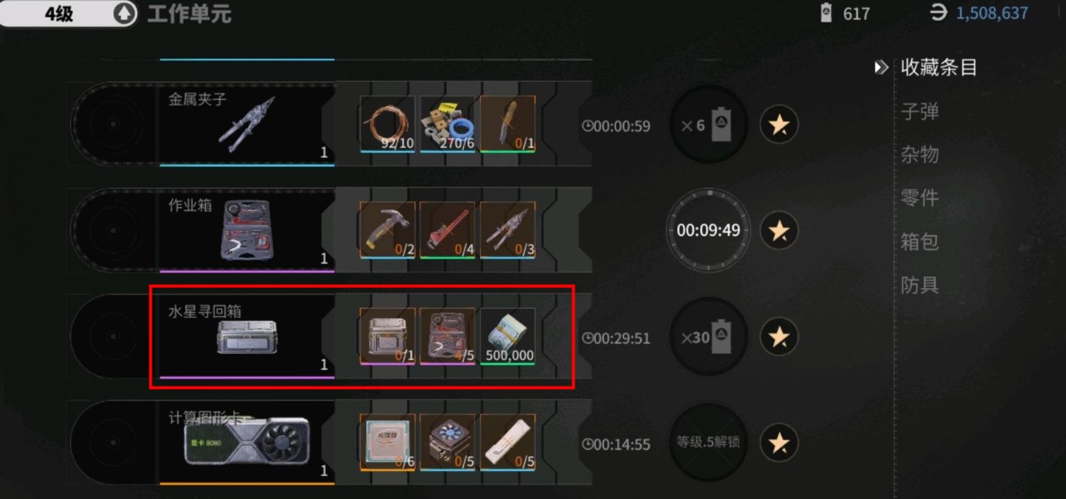This screenshot has width=1066, height=499.
Task: Click the copper wire material icon
Action: 387,124
